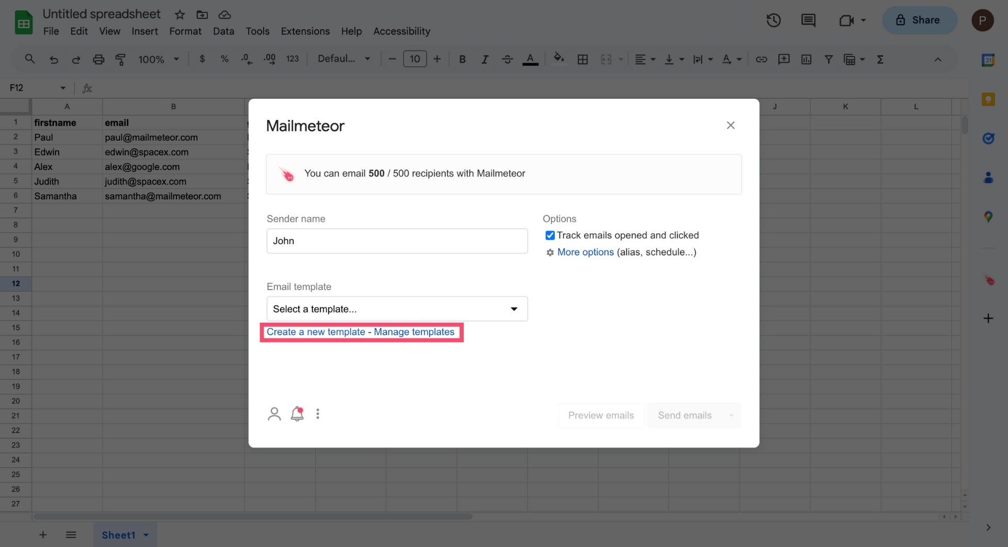Open the comments panel in the header
This screenshot has height=547, width=1008.
(x=808, y=20)
